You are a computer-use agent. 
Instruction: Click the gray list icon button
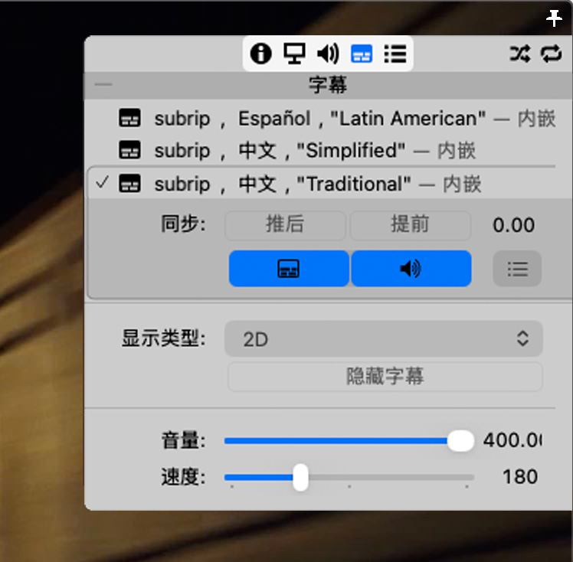517,269
